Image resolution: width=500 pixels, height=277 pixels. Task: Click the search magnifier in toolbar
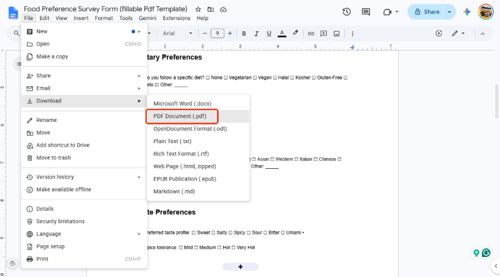click(x=17, y=33)
